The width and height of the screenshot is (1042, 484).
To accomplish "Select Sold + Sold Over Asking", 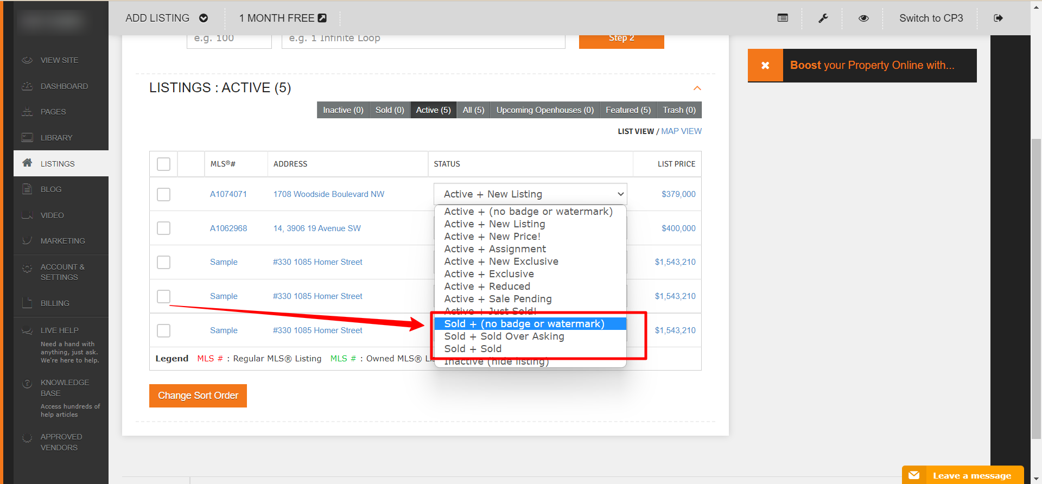I will tap(530, 336).
